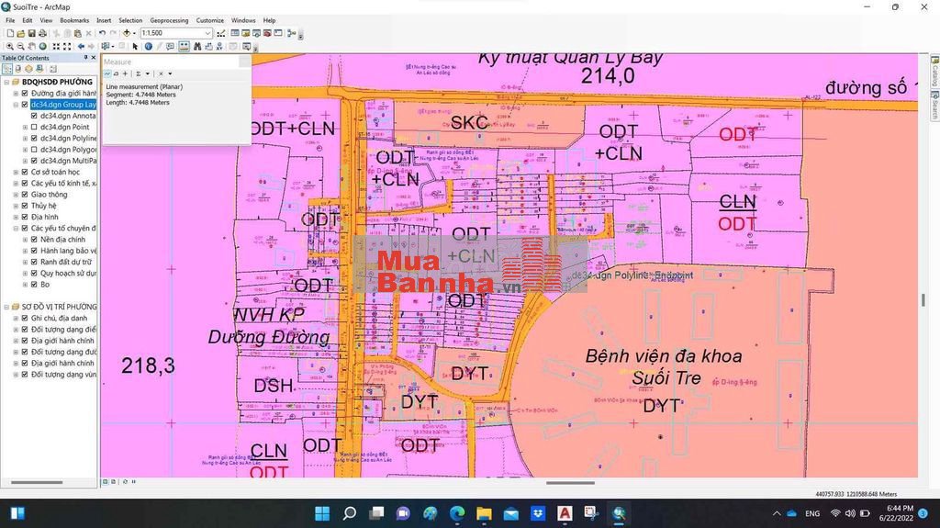Screen dimensions: 940x528
Task: Auto-hide Table Of Contents with pin
Action: pos(85,58)
